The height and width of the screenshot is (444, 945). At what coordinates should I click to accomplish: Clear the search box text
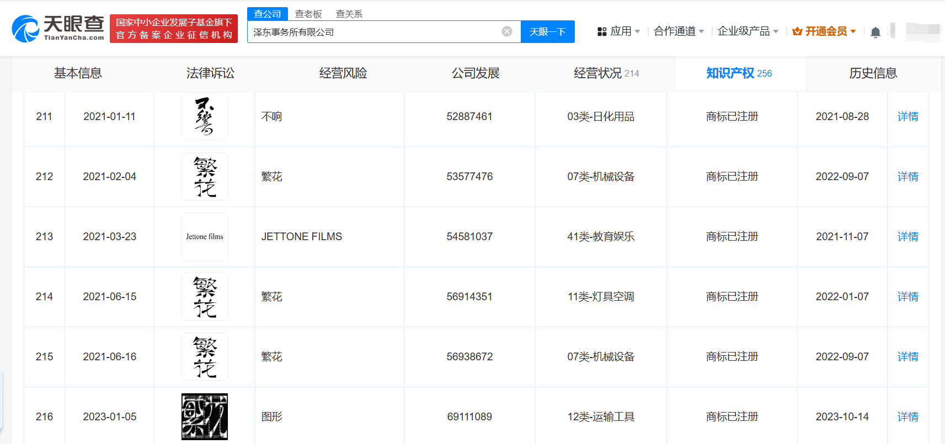506,31
